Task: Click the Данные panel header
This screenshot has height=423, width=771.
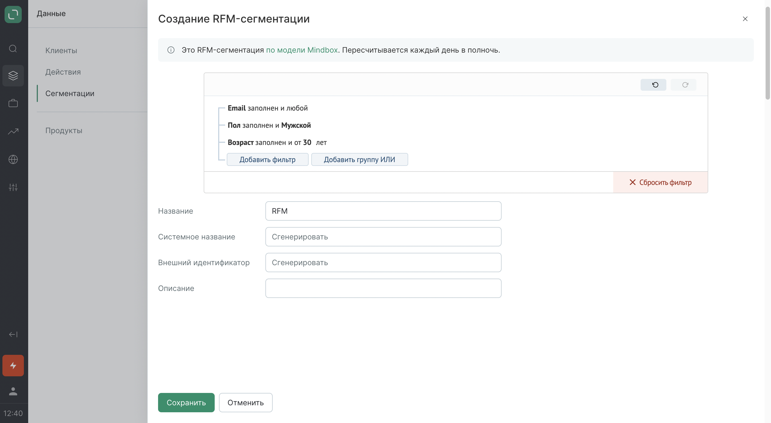Action: point(51,13)
